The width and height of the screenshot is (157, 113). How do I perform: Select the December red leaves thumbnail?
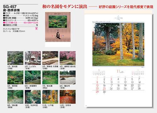(x=68, y=97)
